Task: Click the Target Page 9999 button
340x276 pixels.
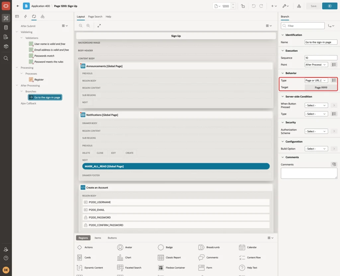Action: click(321, 88)
